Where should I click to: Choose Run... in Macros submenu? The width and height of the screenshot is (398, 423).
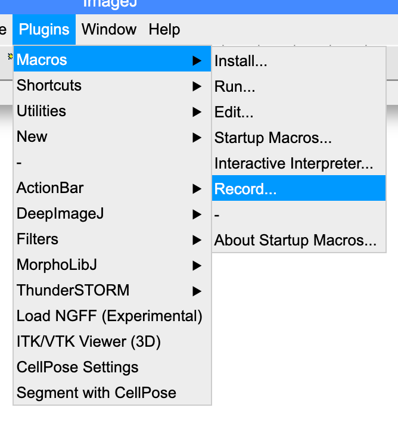click(298, 86)
